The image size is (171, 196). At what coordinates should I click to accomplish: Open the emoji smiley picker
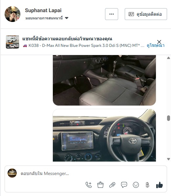[136, 185]
